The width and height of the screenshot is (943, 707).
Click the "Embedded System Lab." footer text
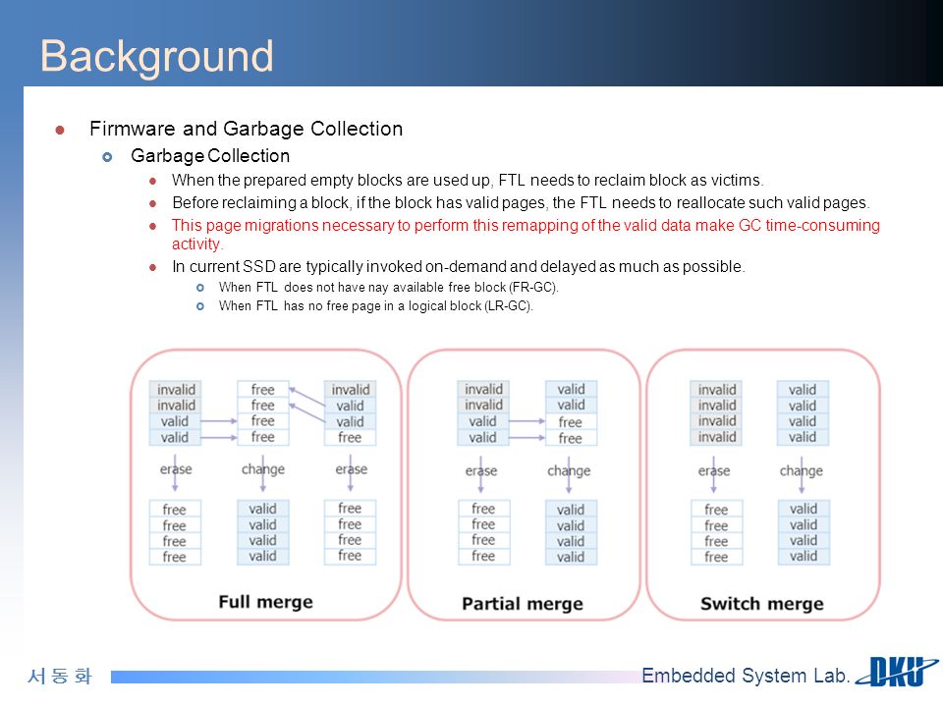point(746,676)
